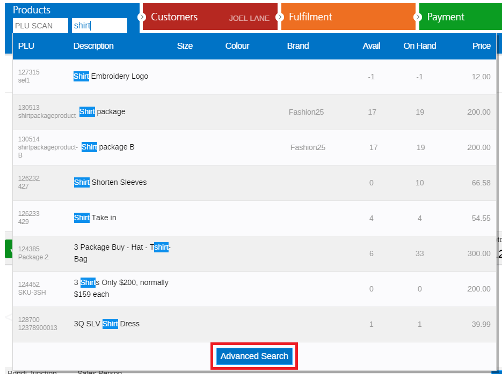Select 3 Shirts Only $200 product
The height and width of the screenshot is (374, 502).
(254, 289)
